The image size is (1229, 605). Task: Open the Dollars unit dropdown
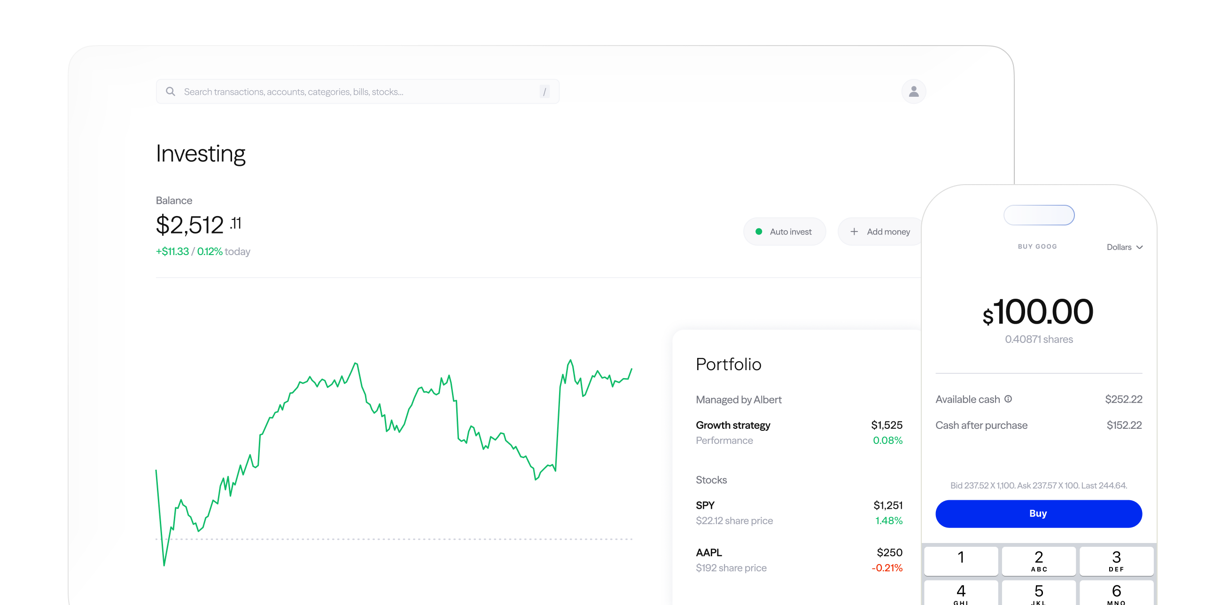coord(1124,247)
